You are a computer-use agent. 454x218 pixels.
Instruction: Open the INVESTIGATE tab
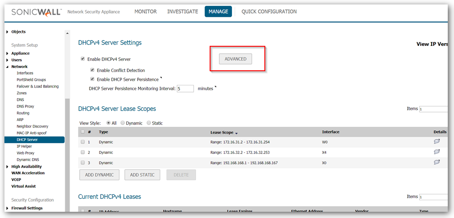tap(182, 12)
